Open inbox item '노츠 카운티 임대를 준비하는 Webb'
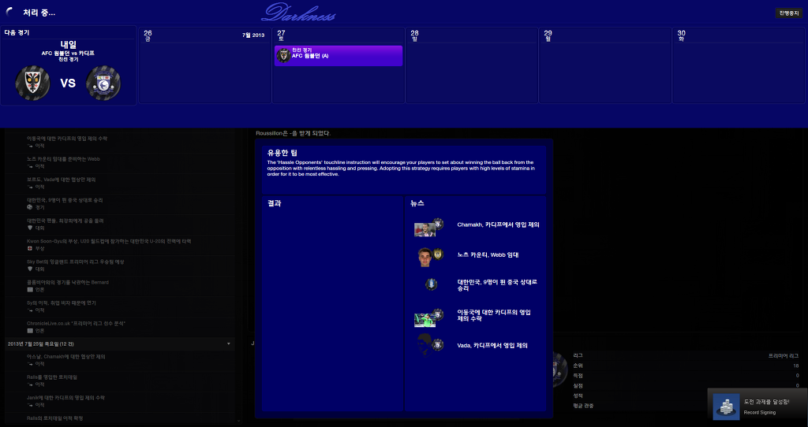Viewport: 808px width, 427px height. pyautogui.click(x=120, y=162)
